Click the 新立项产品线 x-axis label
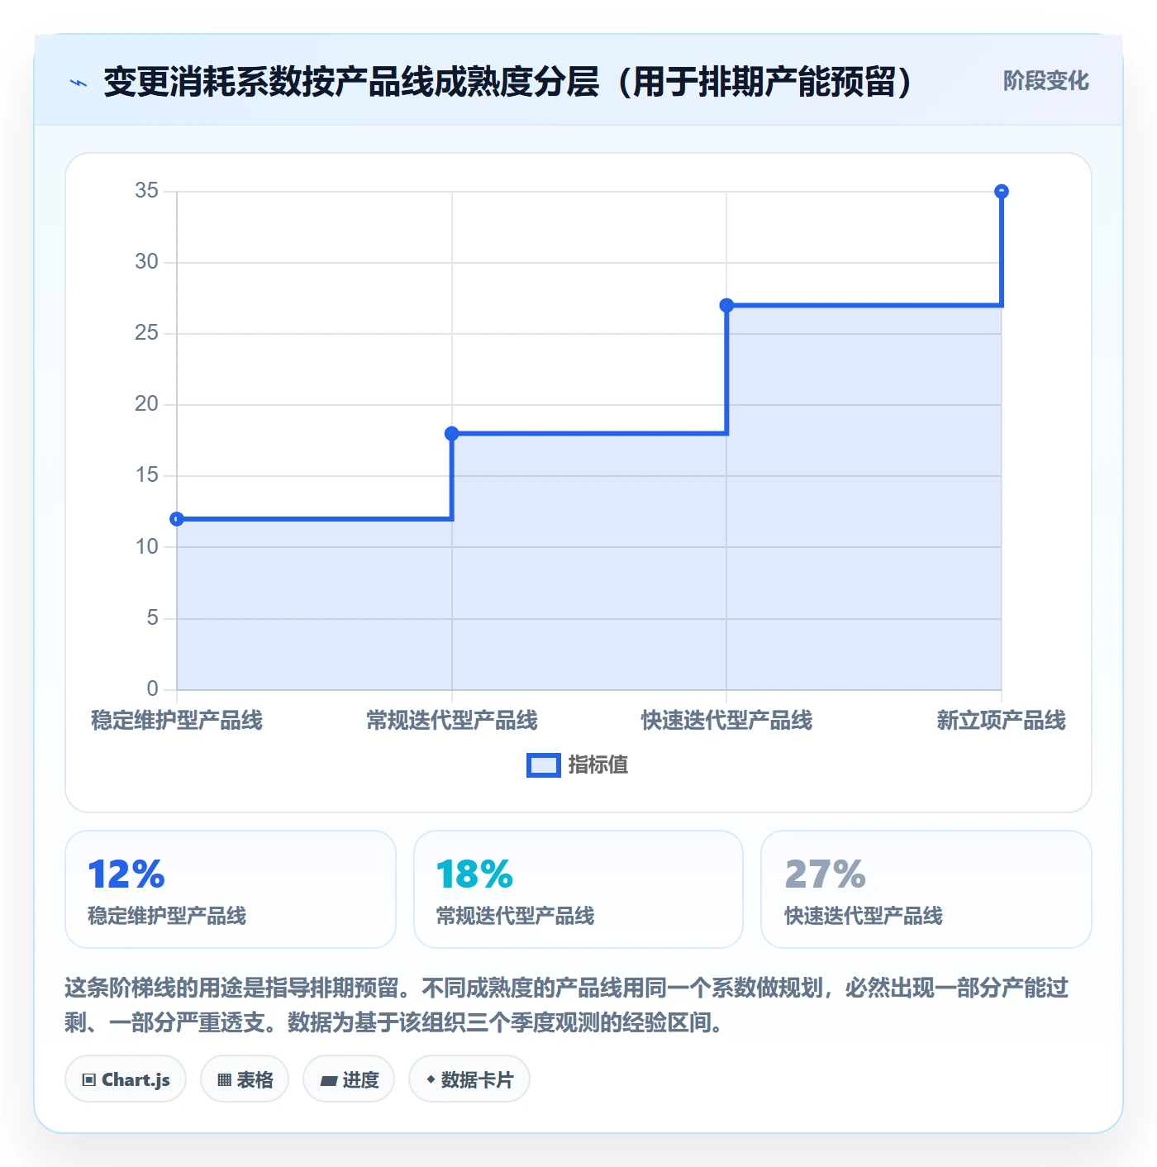The width and height of the screenshot is (1157, 1167). (1002, 721)
